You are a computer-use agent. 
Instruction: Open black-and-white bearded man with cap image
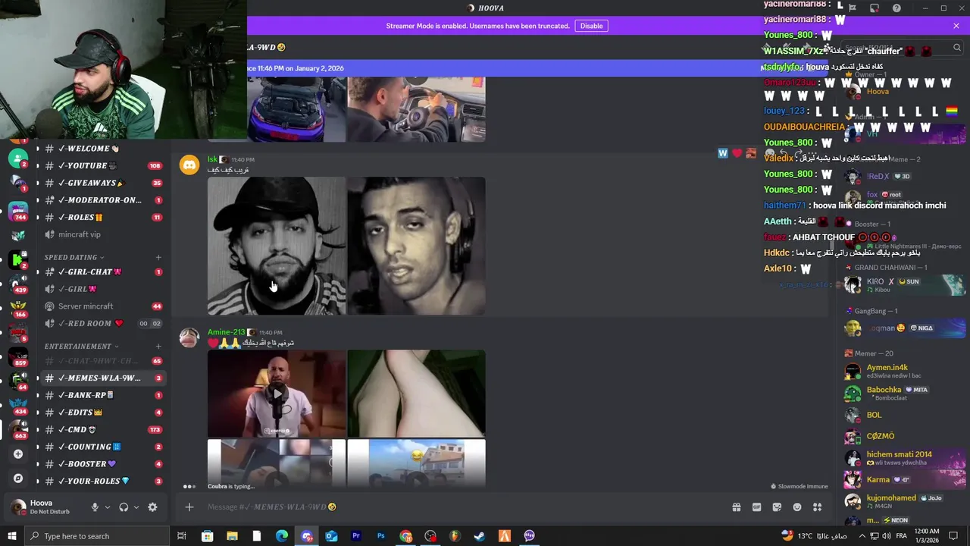click(277, 246)
